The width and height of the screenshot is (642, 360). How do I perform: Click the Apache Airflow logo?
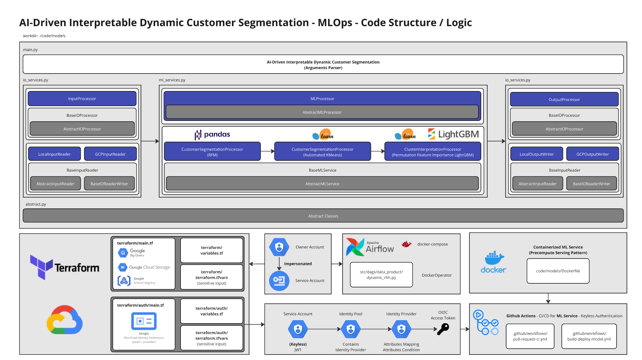(370, 247)
